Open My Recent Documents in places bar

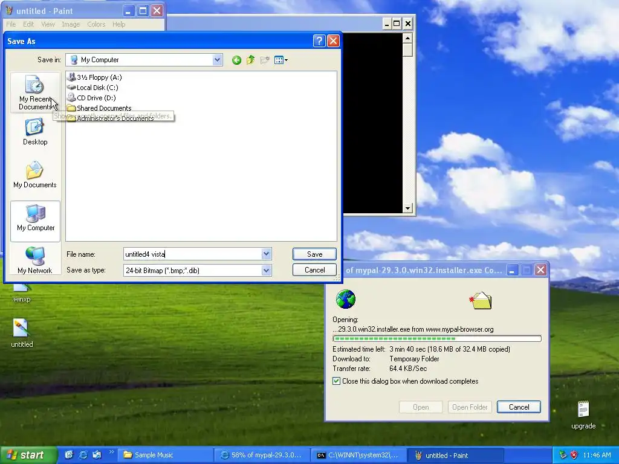(x=35, y=92)
